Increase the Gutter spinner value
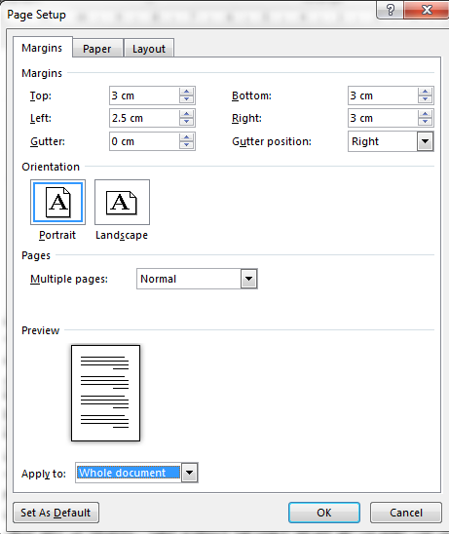Image resolution: width=449 pixels, height=534 pixels. click(x=187, y=137)
